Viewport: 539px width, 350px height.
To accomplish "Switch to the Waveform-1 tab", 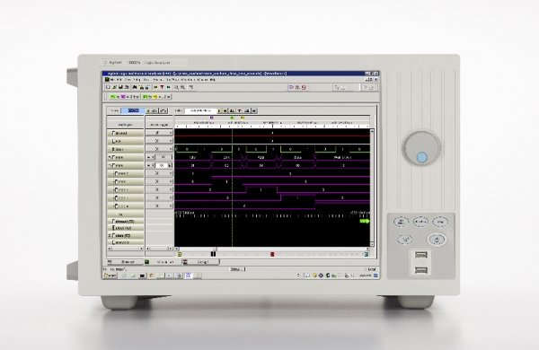I will pyautogui.click(x=163, y=262).
